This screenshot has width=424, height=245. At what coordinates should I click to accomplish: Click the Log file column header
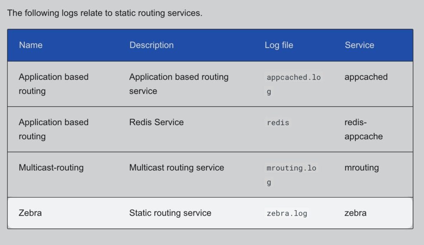pyautogui.click(x=279, y=45)
